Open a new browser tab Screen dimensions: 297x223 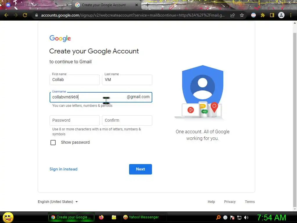[x=148, y=5]
